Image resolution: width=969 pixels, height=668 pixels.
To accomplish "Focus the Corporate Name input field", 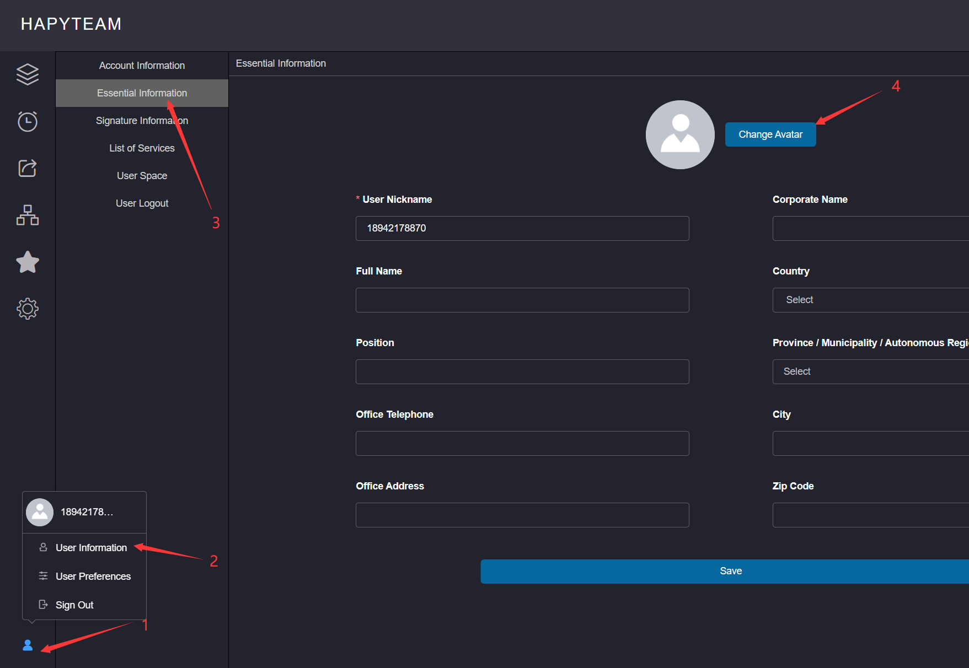I will click(871, 228).
